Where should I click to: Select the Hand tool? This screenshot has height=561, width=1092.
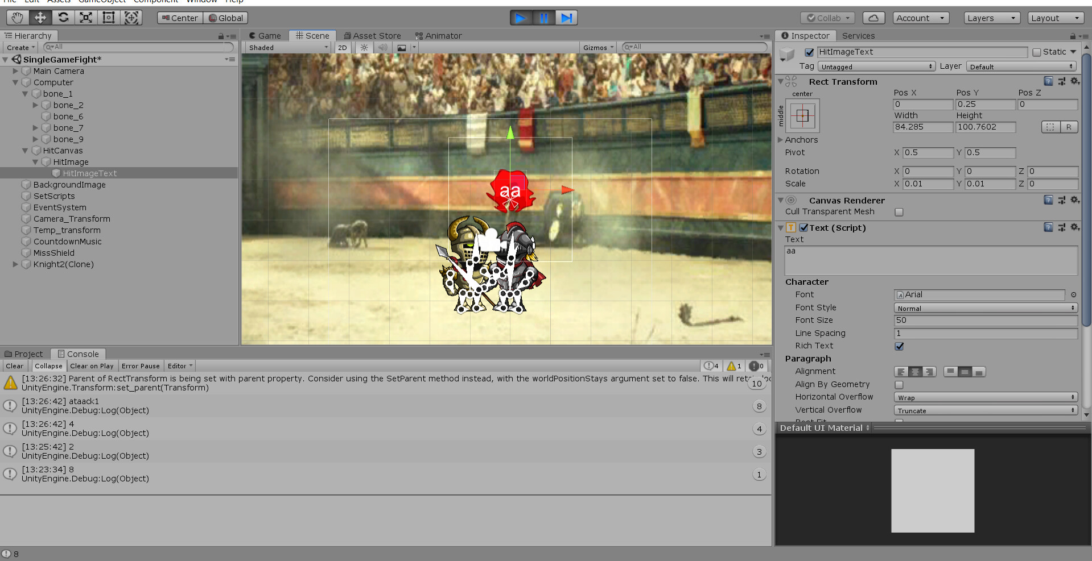click(17, 18)
